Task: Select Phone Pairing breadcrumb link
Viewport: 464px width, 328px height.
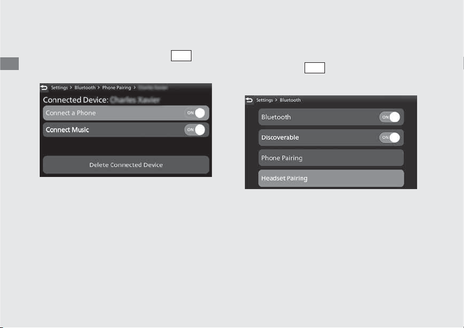Action: (116, 88)
